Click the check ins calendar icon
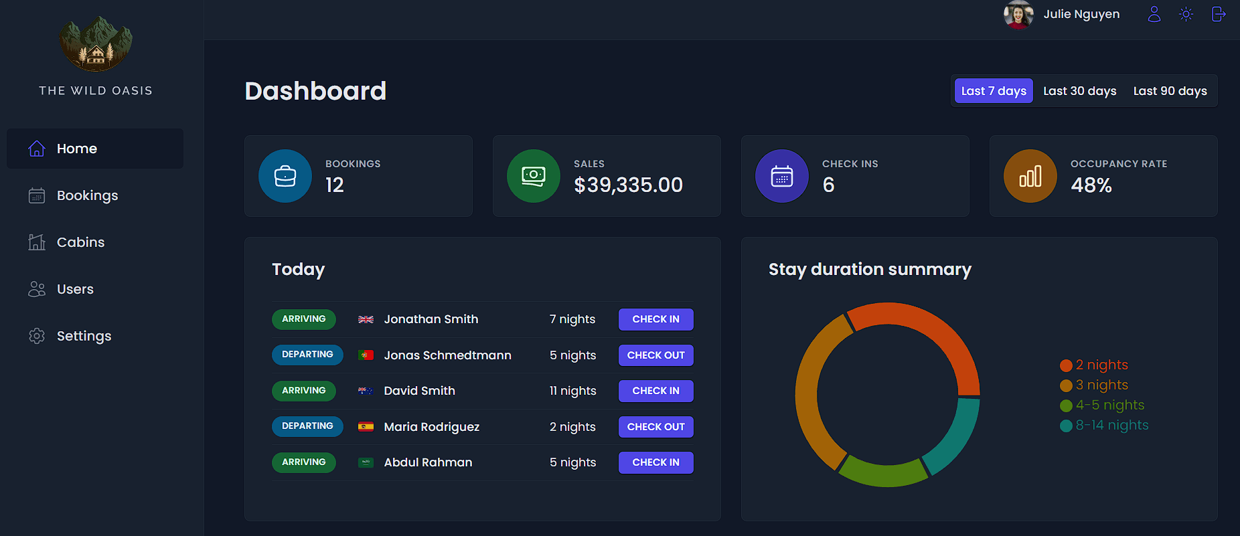1240x536 pixels. tap(782, 176)
